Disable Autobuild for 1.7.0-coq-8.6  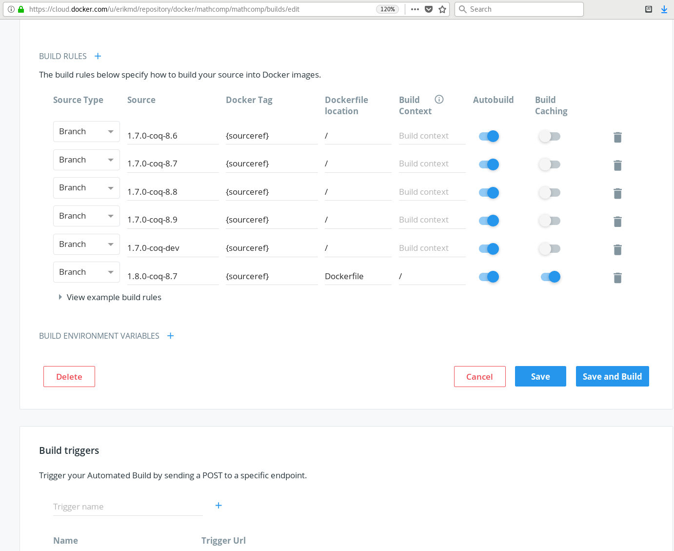[489, 136]
